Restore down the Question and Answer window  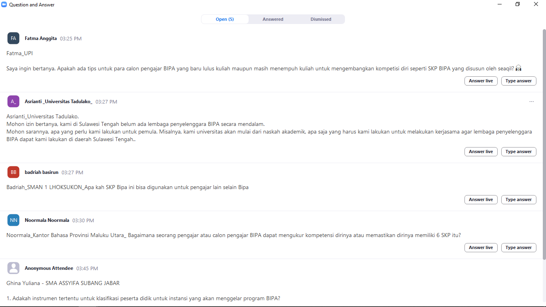pos(518,4)
